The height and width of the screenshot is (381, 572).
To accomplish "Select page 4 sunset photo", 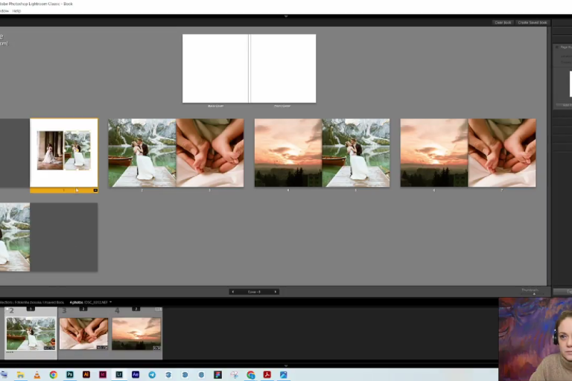I will pyautogui.click(x=288, y=153).
